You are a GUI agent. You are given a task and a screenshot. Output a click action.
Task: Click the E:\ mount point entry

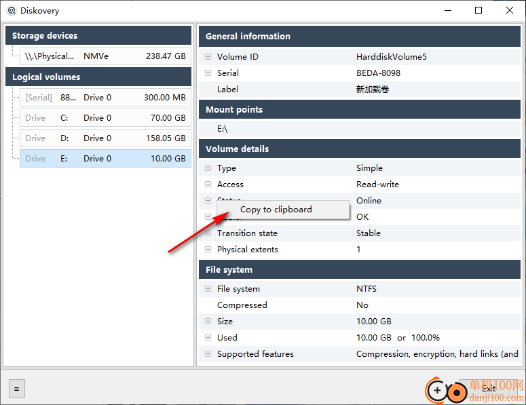223,129
